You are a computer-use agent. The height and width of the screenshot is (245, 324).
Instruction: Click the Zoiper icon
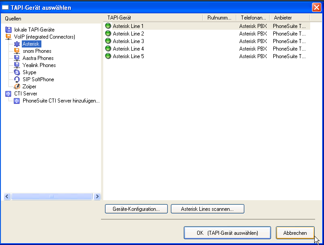[x=17, y=87]
